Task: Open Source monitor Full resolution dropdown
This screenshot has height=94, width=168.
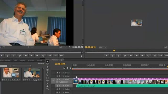Action: point(63,47)
